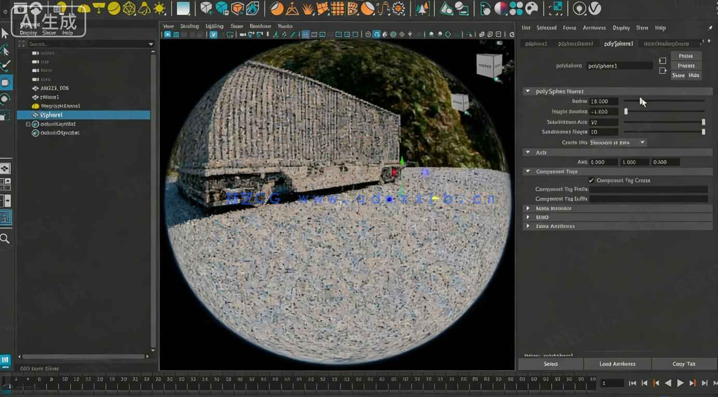Expand the Extra Attributes section

click(528, 226)
